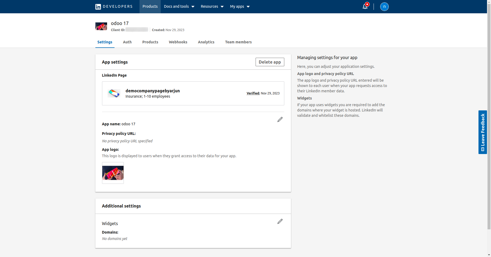Click the 'Additional settings' heading

click(121, 206)
